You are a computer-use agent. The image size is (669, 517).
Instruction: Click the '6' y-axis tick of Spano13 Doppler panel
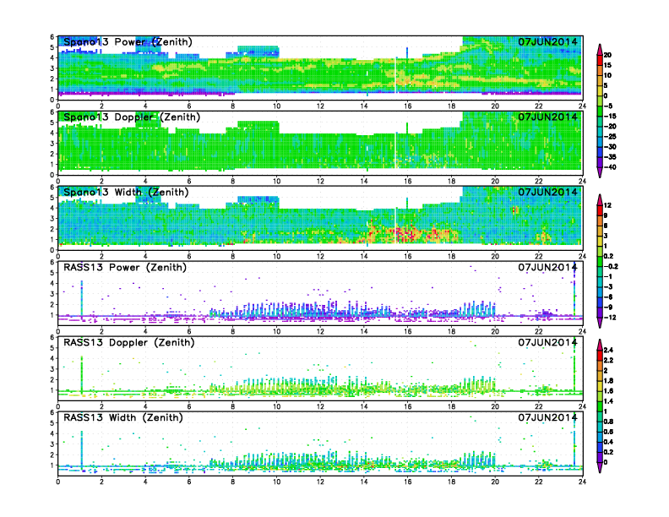[x=52, y=112]
